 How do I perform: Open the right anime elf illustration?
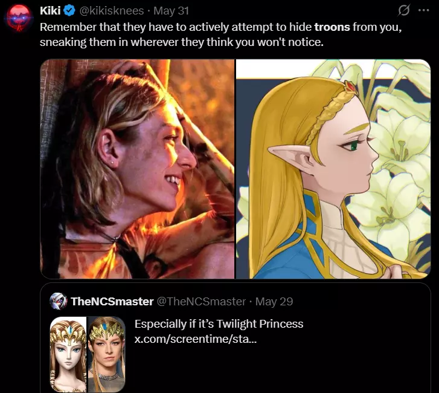tap(333, 169)
